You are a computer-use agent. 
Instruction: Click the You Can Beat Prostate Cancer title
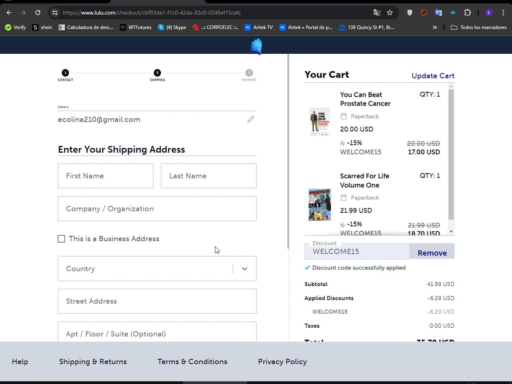[365, 99]
